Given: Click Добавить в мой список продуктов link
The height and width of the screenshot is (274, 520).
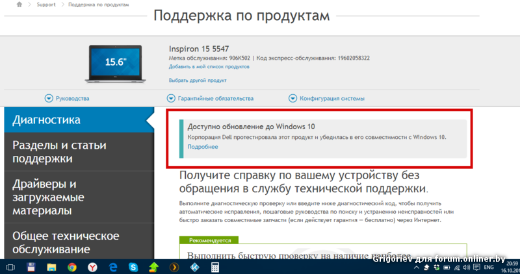Looking at the screenshot, I should coord(209,67).
